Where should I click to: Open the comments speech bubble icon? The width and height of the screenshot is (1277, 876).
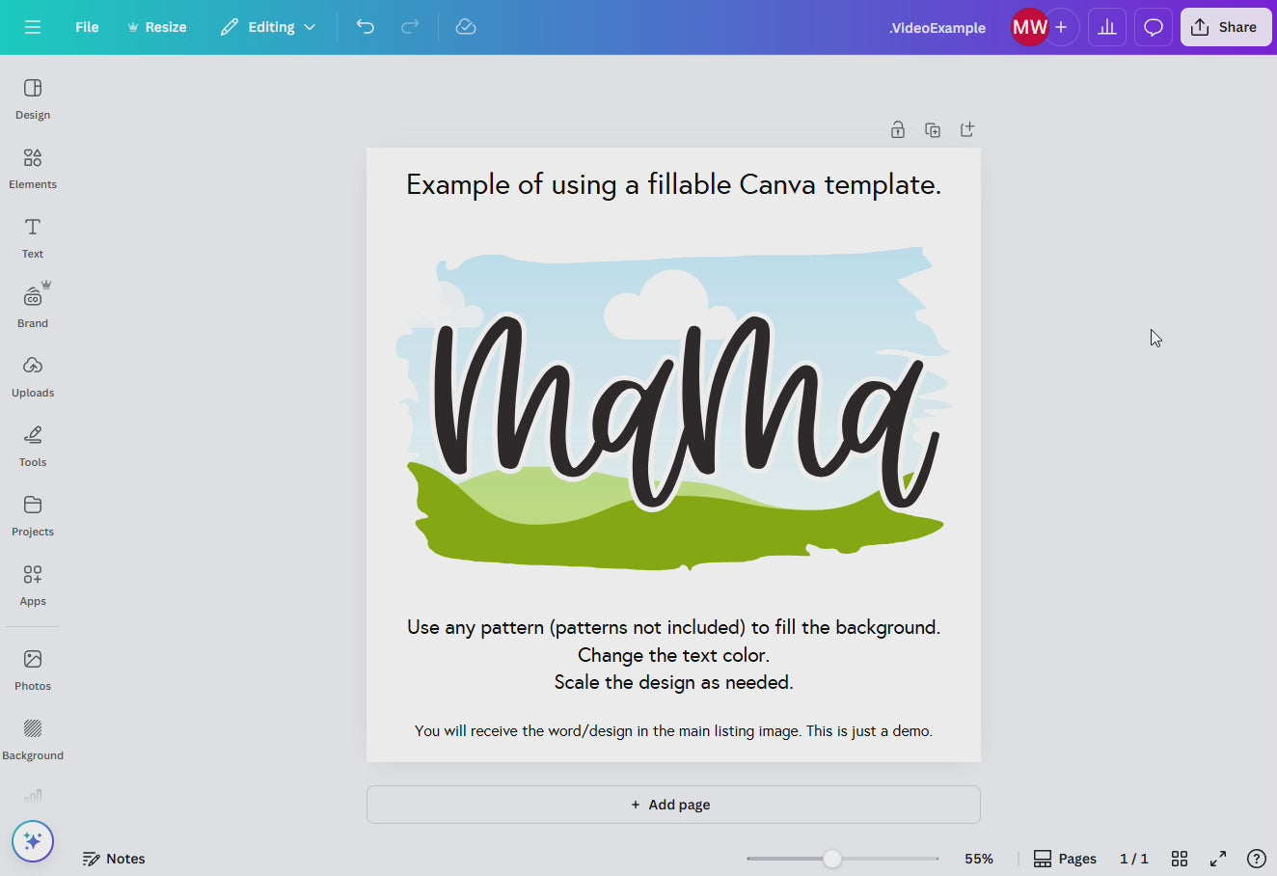tap(1153, 27)
